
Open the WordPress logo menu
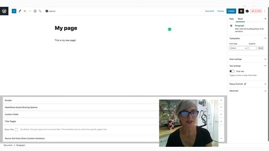(x=4, y=11)
